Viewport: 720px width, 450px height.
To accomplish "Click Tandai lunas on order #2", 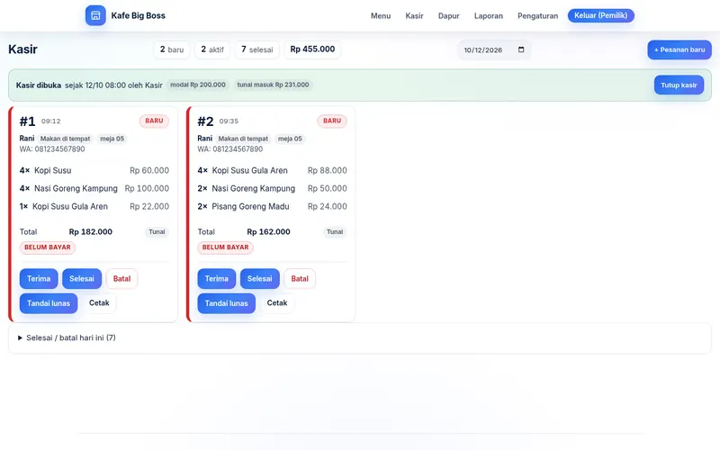I will coord(227,303).
